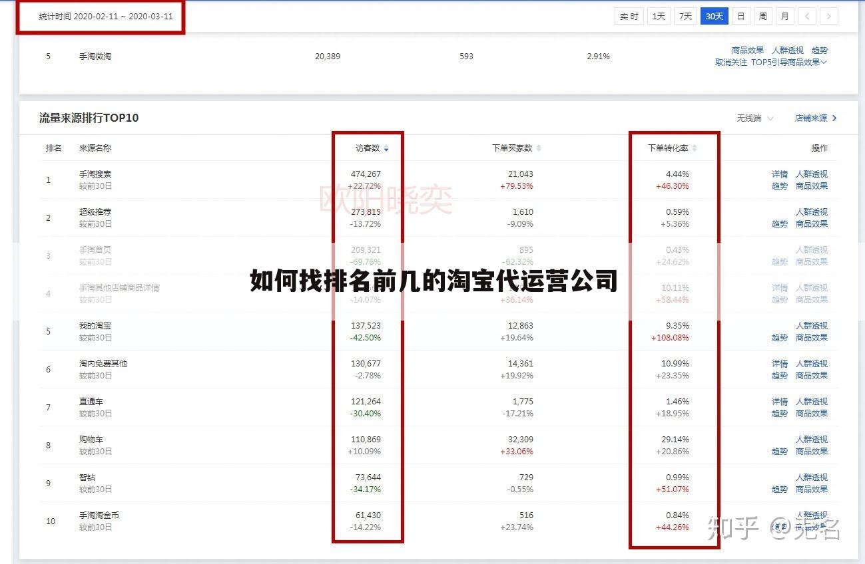Screen dimensions: 865x564
Task: Click visitor count 474,267
Action: pos(366,174)
